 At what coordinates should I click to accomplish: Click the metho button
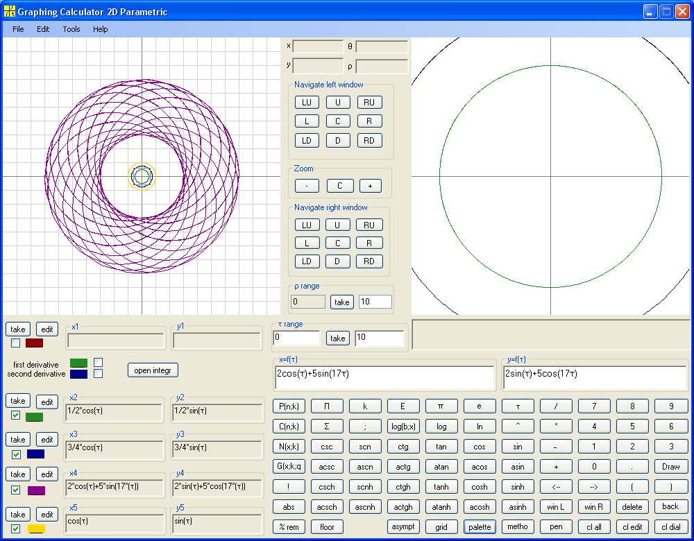tap(518, 527)
